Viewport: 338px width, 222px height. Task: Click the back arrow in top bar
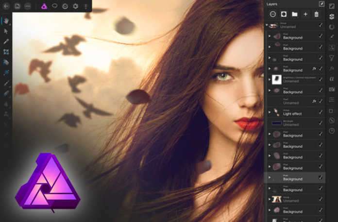6,6
